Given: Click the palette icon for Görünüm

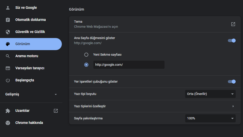Looking at the screenshot, I should pos(8,44).
